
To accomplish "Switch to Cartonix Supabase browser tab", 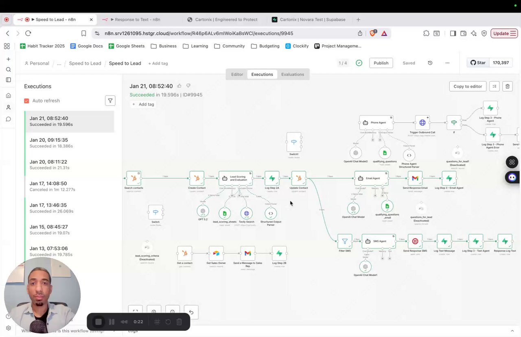I will point(309,19).
